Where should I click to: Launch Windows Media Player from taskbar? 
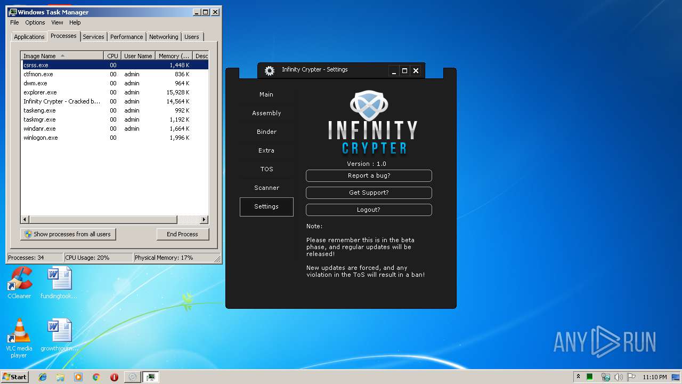(x=78, y=377)
